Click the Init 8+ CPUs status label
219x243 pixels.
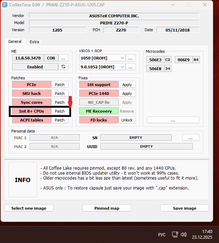[x=31, y=111]
